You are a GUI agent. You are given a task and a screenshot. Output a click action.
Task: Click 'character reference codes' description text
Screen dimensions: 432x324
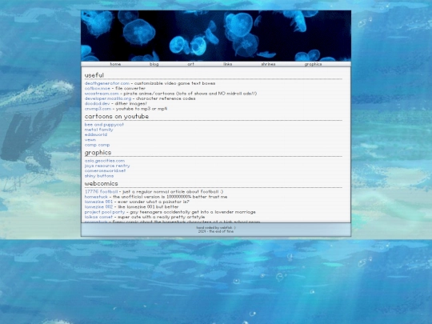pyautogui.click(x=166, y=98)
